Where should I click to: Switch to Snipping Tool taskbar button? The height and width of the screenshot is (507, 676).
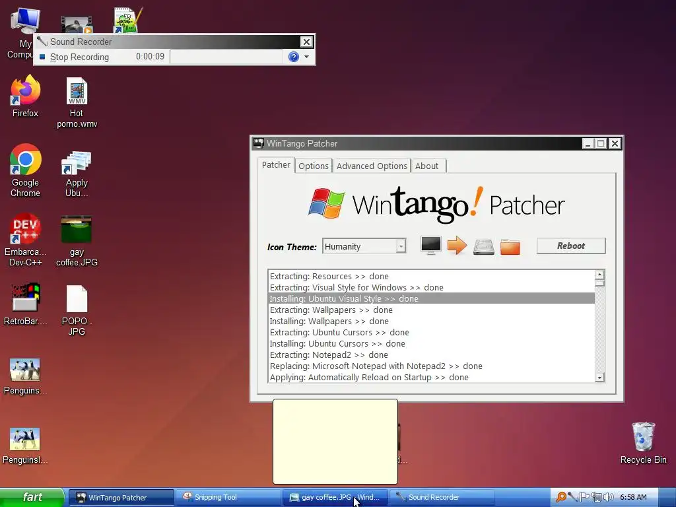tap(228, 498)
